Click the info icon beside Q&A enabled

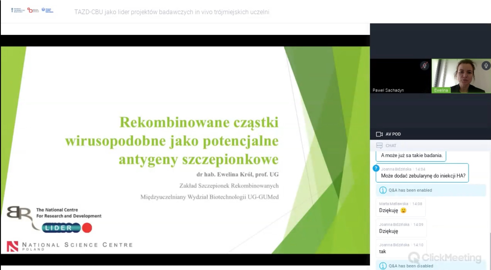coord(383,190)
